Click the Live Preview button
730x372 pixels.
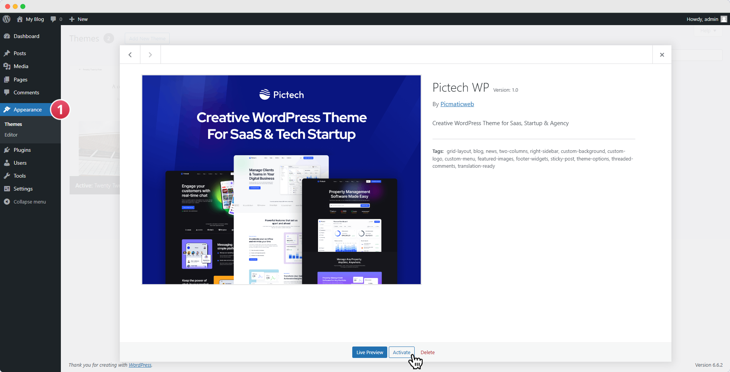point(370,352)
